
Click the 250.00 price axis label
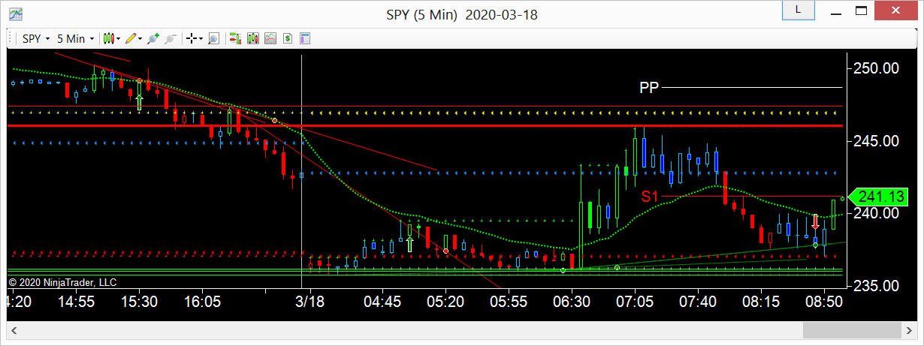[877, 69]
